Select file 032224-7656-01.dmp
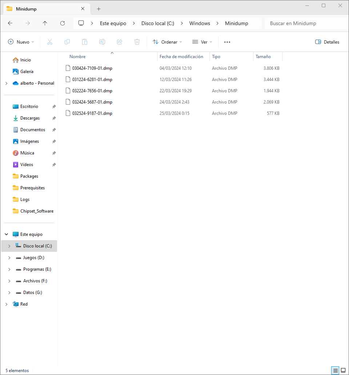 point(92,90)
